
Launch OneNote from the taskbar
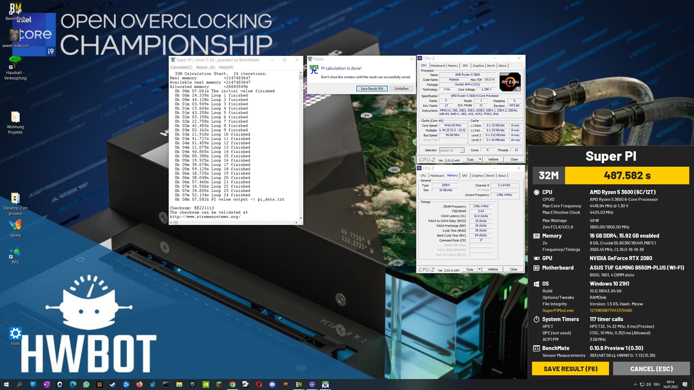point(46,385)
